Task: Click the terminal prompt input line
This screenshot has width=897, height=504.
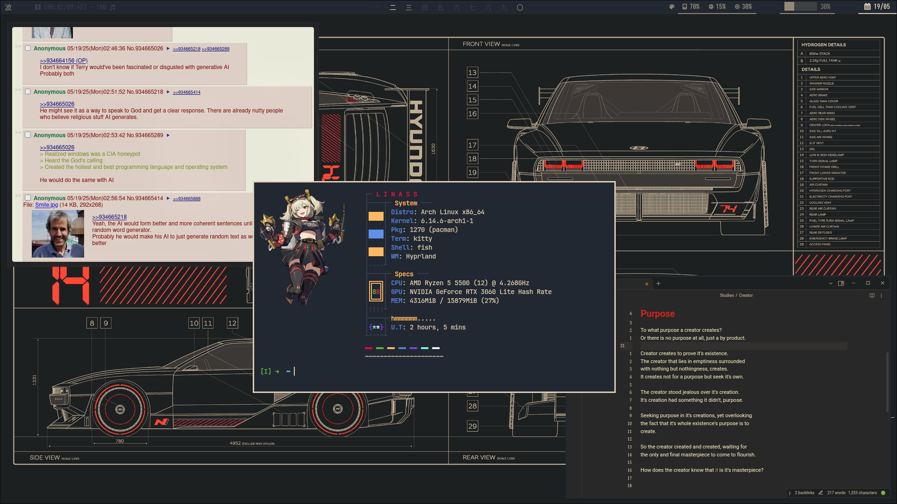Action: click(434, 371)
